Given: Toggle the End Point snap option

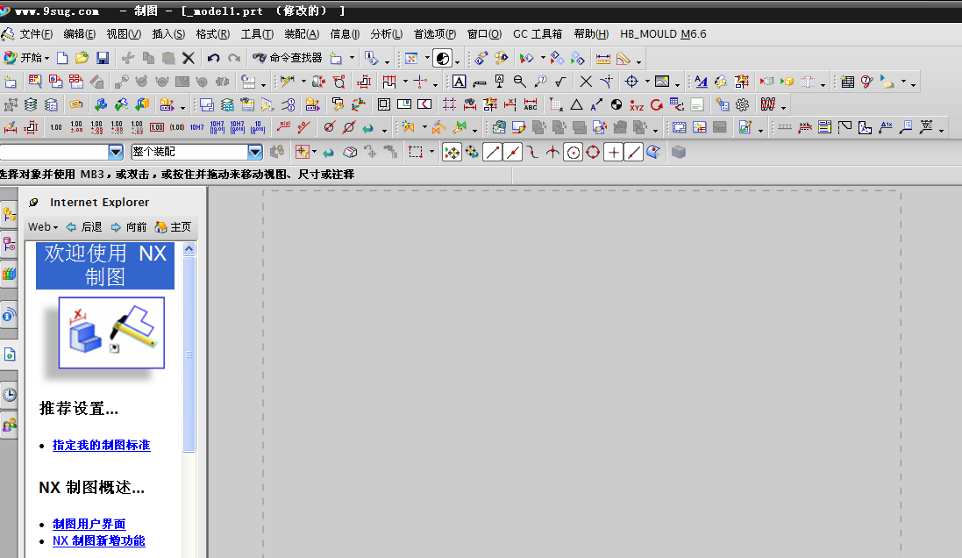Looking at the screenshot, I should tap(492, 153).
